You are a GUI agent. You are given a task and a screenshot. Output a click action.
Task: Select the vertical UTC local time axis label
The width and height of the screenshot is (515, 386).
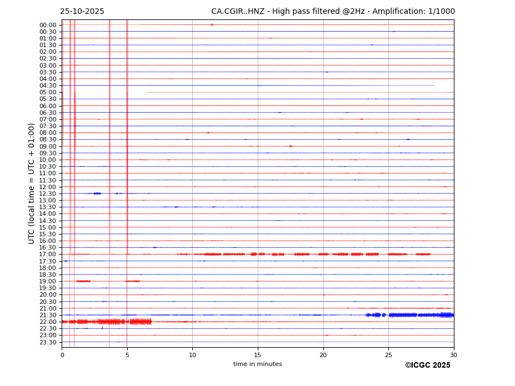click(32, 184)
